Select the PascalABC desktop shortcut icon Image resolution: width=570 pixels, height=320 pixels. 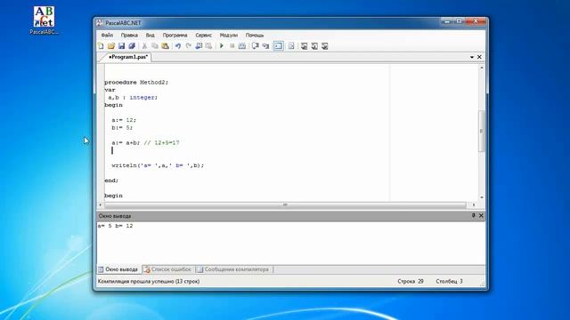[x=44, y=20]
